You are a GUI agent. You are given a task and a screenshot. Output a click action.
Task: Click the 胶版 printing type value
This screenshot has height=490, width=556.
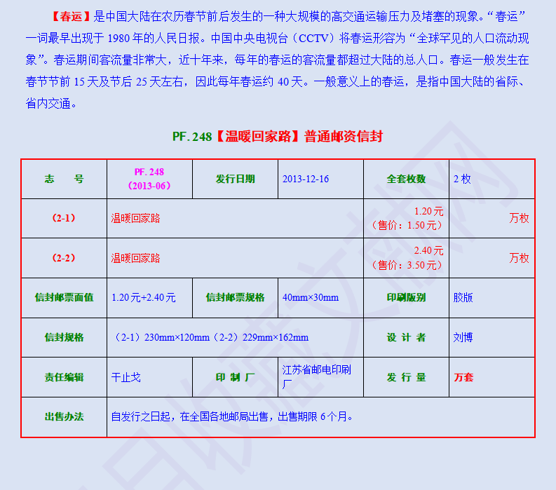(463, 297)
